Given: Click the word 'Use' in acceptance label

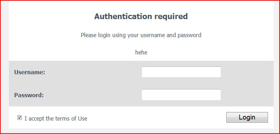Looking at the screenshot, I should pyautogui.click(x=83, y=118).
